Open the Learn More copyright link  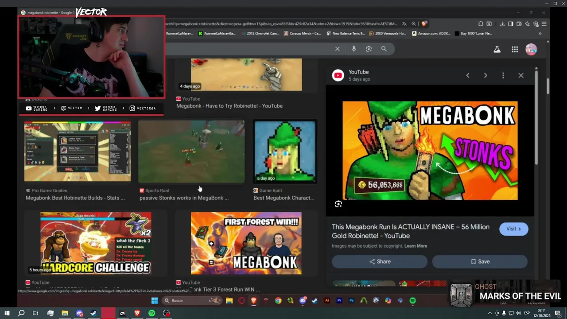[416, 246]
